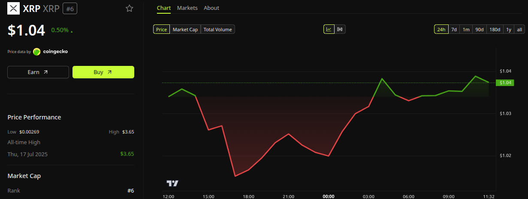Set chart range to 1y
Screen dimensions: 528x199
coord(509,30)
